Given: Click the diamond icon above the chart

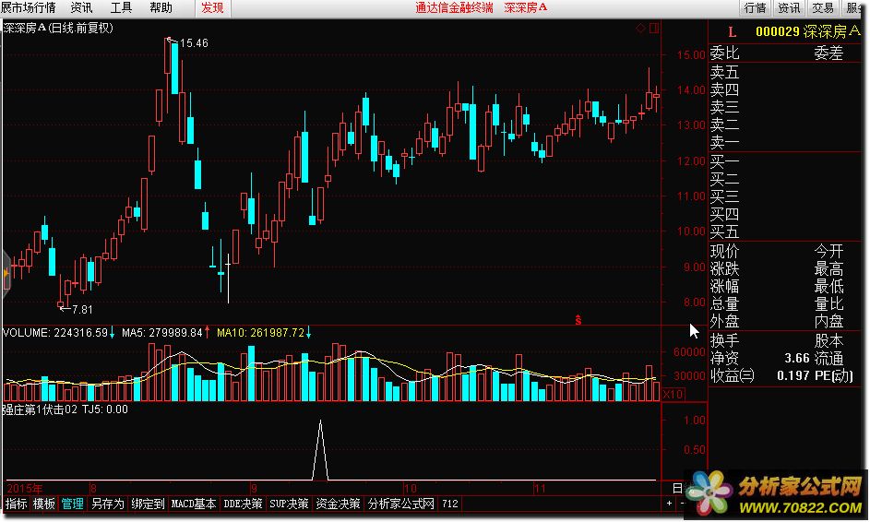Looking at the screenshot, I should [x=640, y=28].
